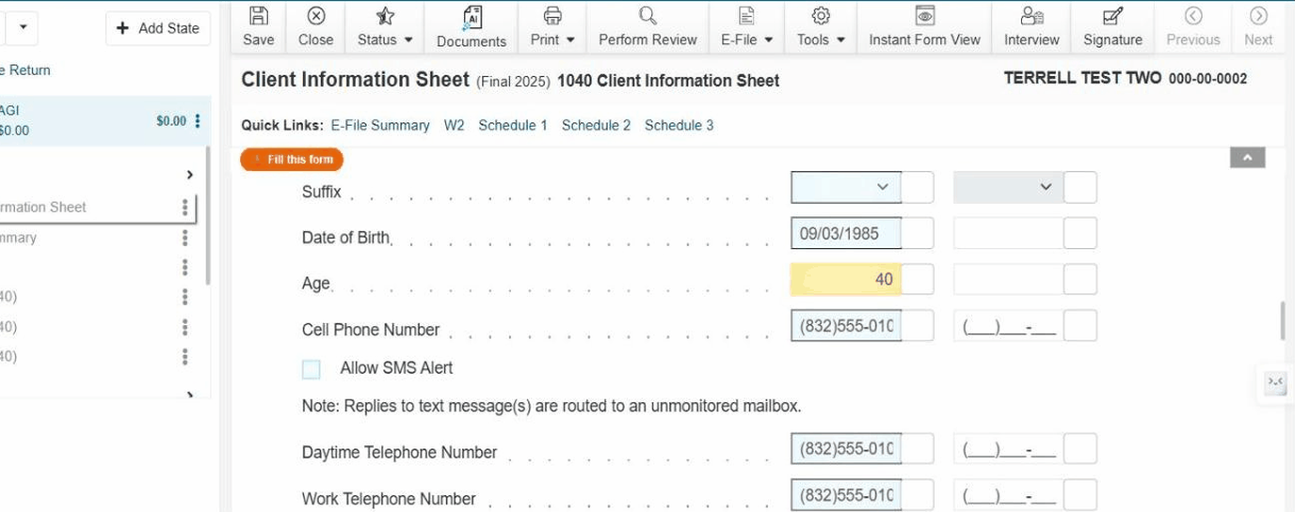1295x512 pixels.
Task: Open the E-File Summary quick link
Action: click(380, 125)
